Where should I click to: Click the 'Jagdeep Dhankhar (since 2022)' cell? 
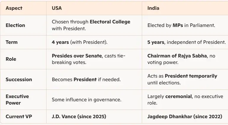tap(185, 117)
